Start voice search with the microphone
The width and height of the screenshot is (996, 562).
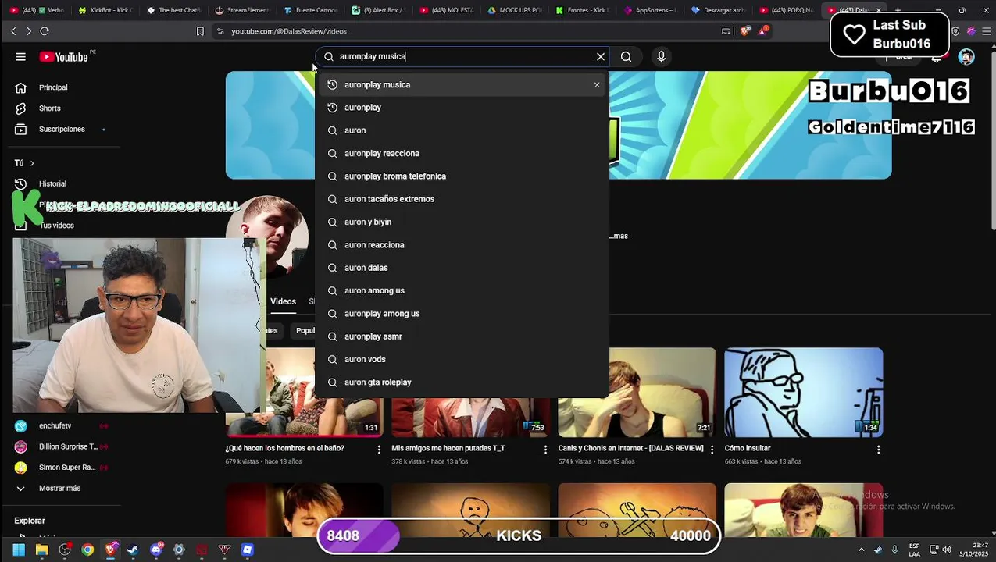click(x=661, y=56)
